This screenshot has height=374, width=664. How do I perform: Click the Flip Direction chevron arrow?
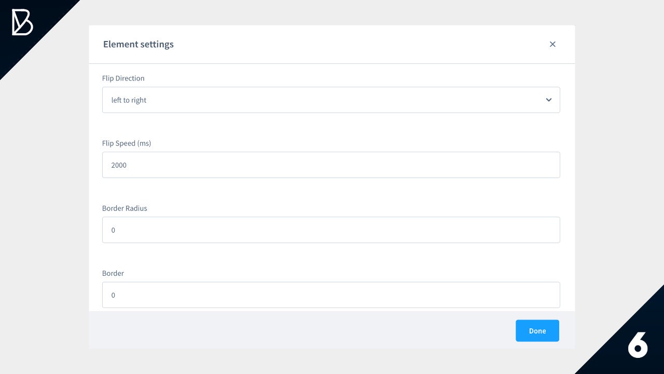tap(549, 100)
